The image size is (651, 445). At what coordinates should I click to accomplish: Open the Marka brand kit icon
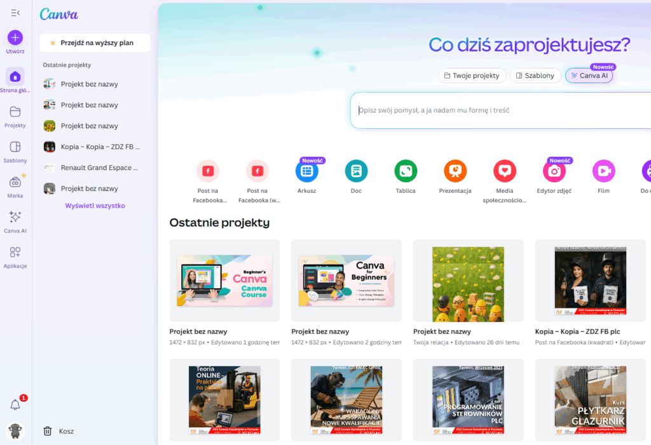coord(15,182)
